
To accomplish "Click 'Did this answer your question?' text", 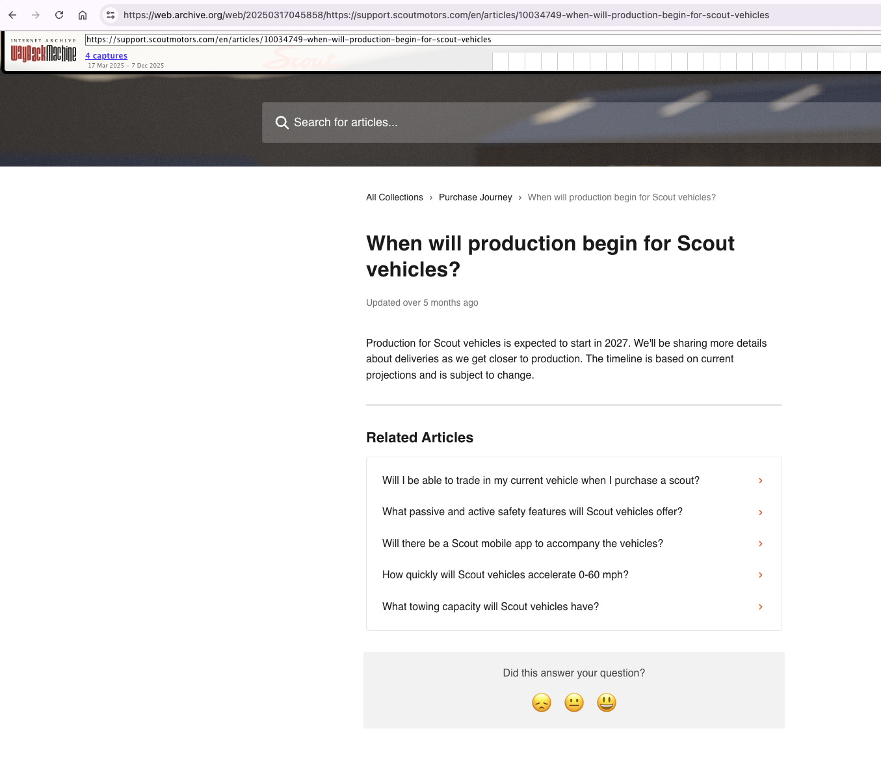I will pyautogui.click(x=574, y=673).
